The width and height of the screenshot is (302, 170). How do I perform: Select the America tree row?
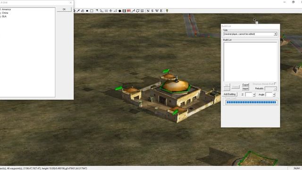click(6, 9)
